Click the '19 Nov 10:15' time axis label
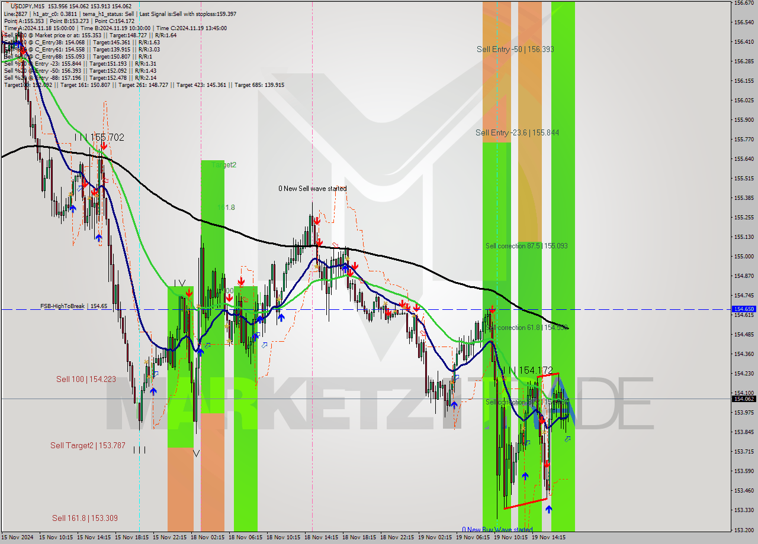This screenshot has width=758, height=544. [511, 537]
